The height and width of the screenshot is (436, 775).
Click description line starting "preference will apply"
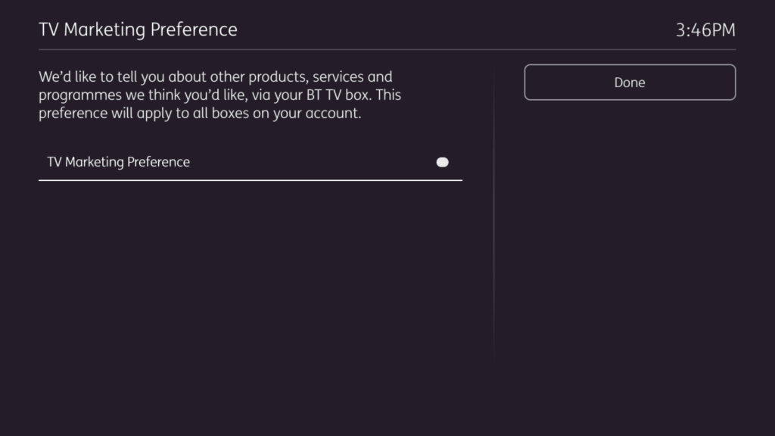pyautogui.click(x=200, y=115)
